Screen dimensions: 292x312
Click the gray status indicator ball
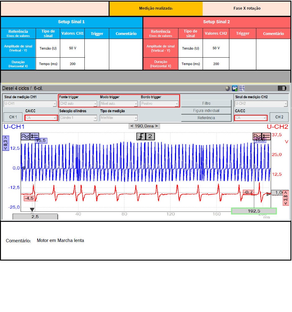tap(228, 88)
